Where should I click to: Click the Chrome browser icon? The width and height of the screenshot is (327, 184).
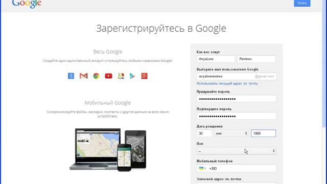(96, 76)
